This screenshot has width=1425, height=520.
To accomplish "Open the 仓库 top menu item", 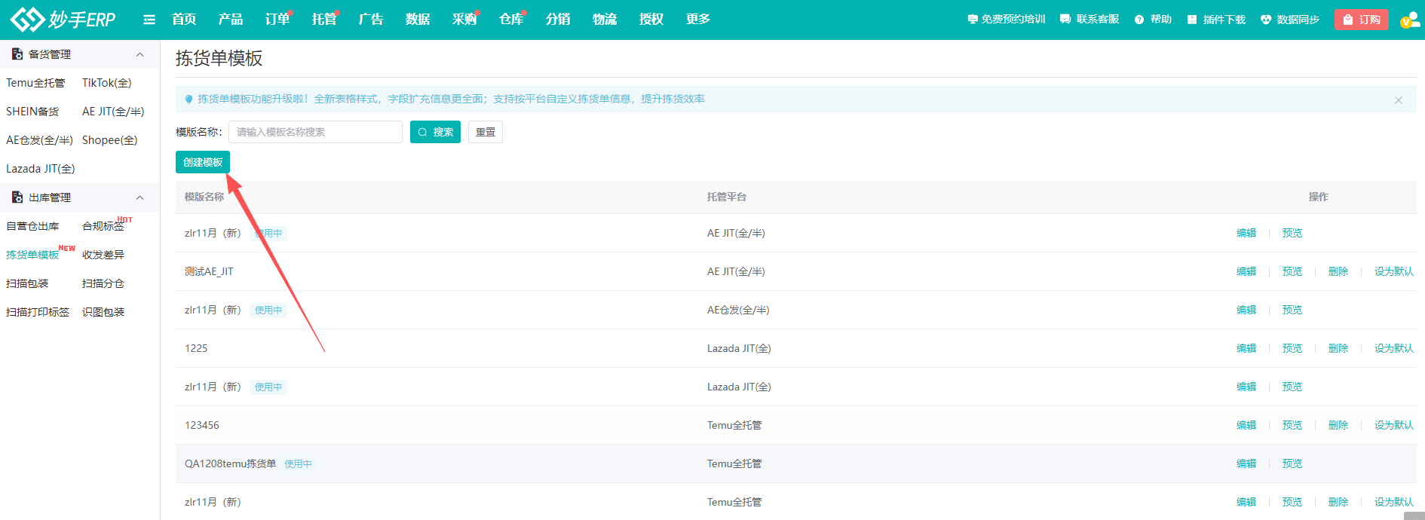I will point(511,20).
